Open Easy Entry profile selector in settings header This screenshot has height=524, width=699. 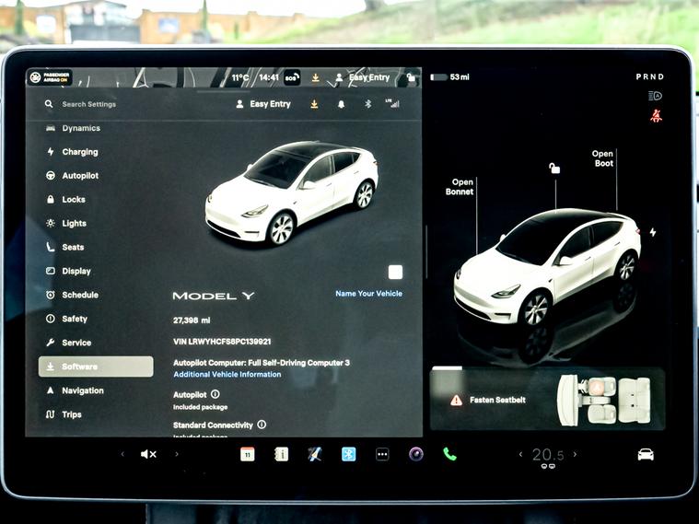tap(263, 104)
